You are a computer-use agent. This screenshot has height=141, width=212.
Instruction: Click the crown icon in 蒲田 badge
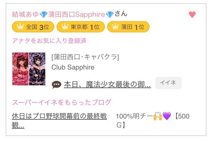pos(115,27)
